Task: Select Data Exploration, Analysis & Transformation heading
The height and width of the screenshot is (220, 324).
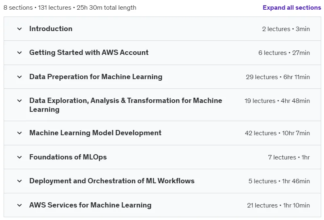Action: click(x=125, y=105)
